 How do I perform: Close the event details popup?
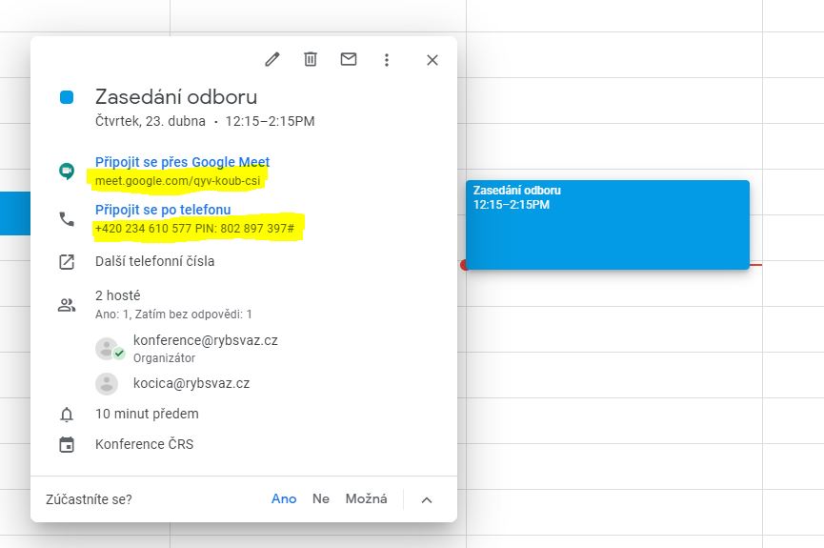click(x=432, y=60)
